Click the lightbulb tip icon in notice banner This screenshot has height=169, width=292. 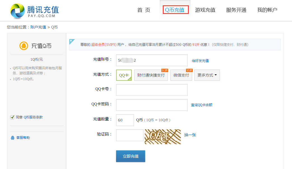coord(72,41)
